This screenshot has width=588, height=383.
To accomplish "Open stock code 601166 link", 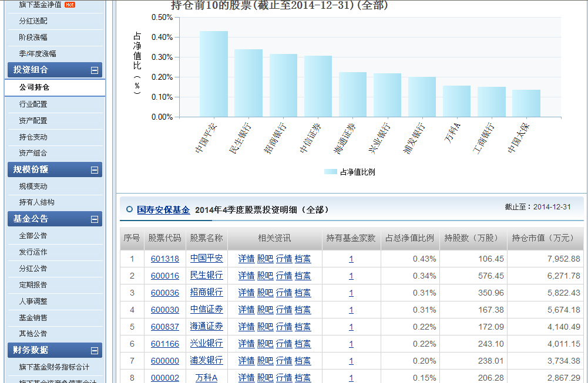I will point(165,344).
